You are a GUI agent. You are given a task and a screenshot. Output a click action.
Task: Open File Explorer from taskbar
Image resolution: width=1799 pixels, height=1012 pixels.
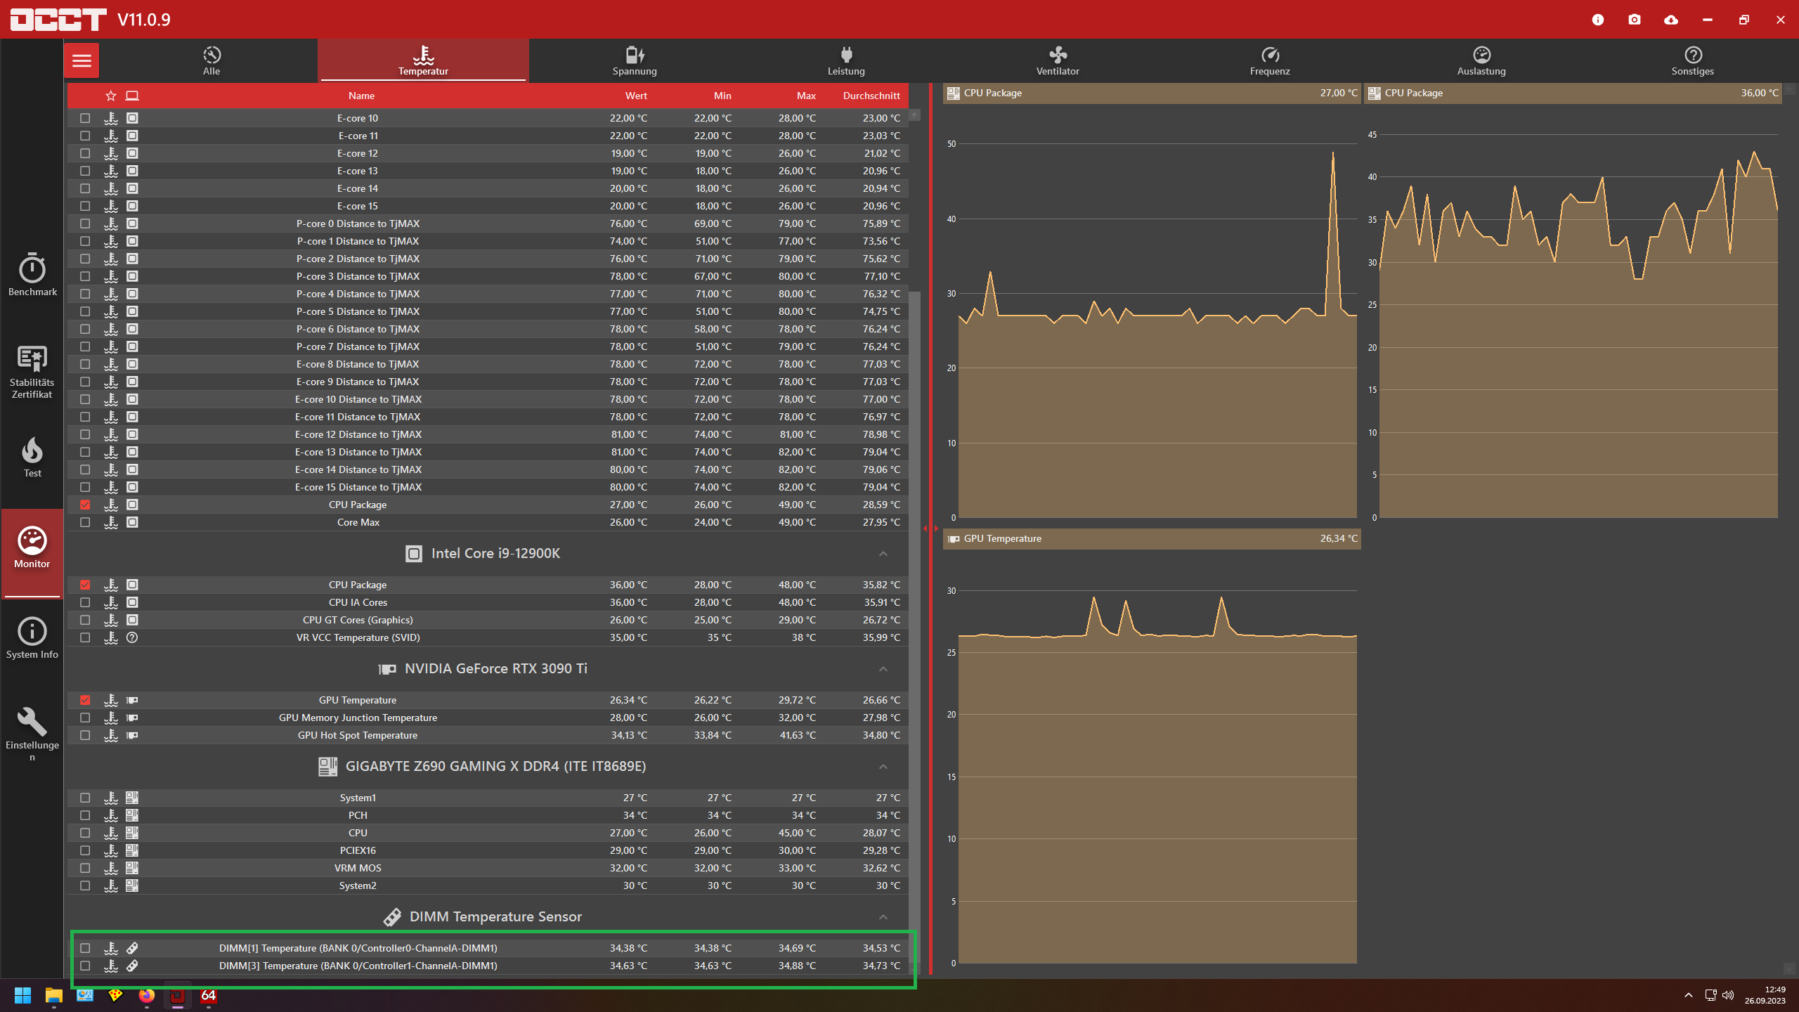54,995
